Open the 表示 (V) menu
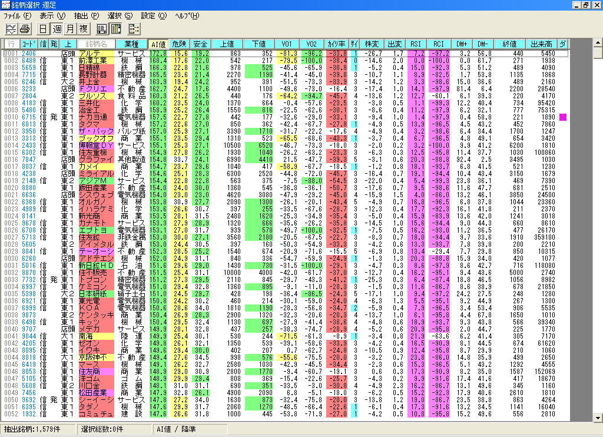603x437 pixels. (52, 16)
